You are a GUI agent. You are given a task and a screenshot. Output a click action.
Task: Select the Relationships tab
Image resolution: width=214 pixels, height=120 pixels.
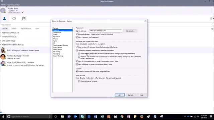26,29
